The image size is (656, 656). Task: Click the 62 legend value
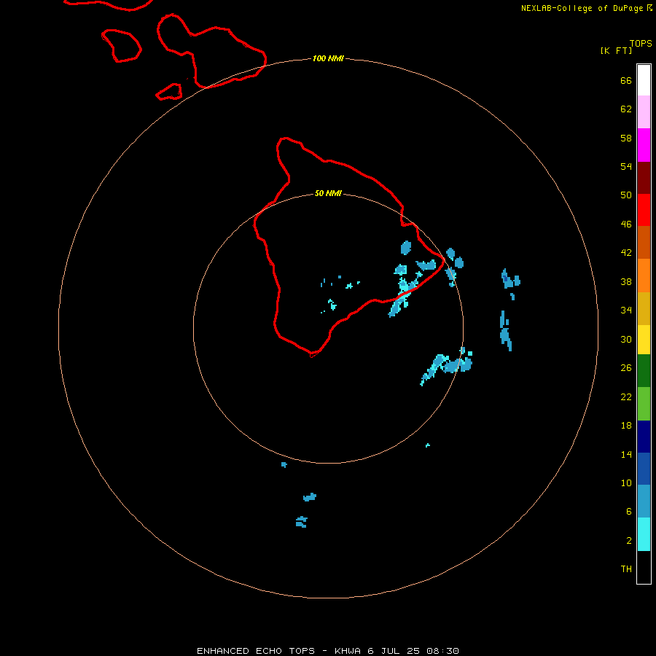coord(626,109)
